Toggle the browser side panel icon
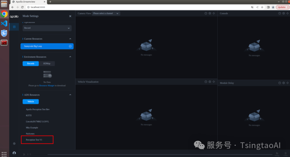 point(268,7)
